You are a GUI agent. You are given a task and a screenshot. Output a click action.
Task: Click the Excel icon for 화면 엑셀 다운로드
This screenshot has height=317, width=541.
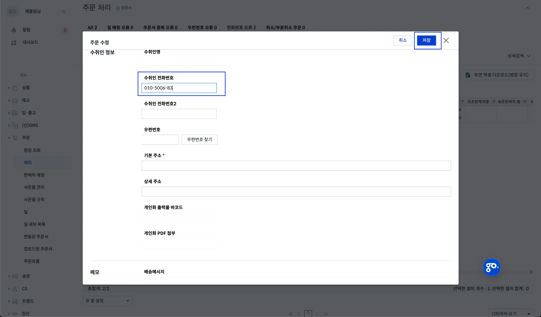coord(468,75)
